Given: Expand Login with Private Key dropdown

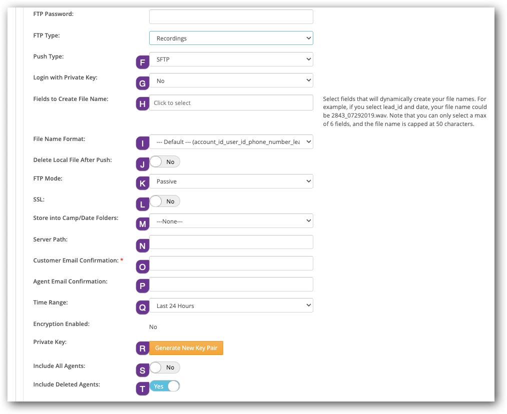Looking at the screenshot, I should pos(231,80).
